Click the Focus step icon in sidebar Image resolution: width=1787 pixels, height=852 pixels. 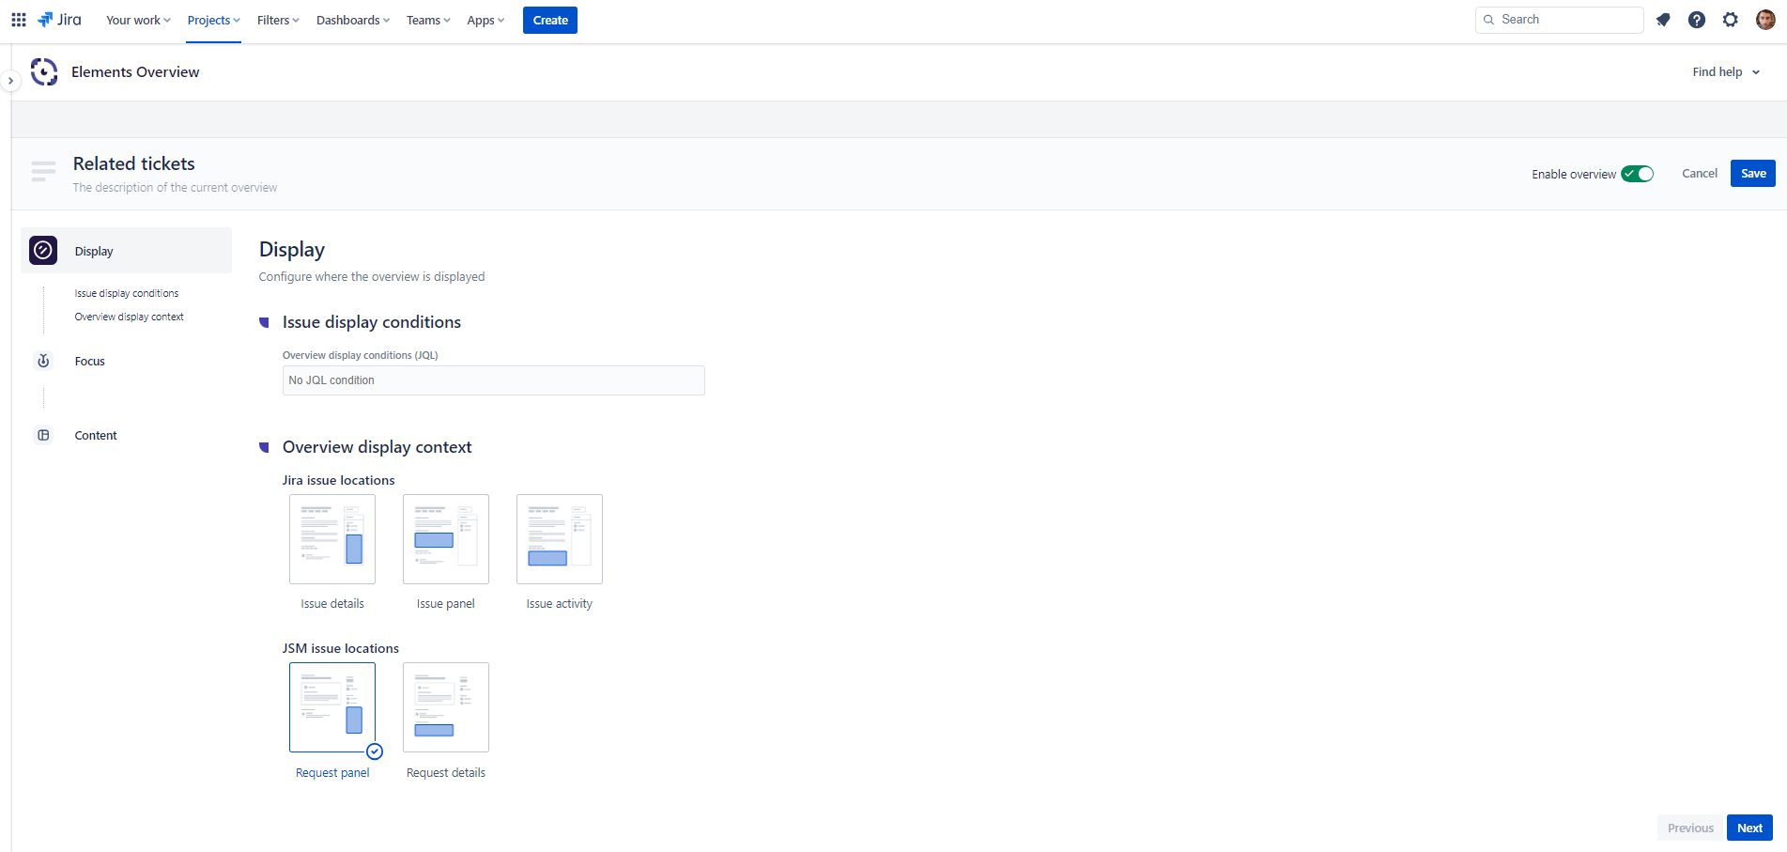point(43,361)
